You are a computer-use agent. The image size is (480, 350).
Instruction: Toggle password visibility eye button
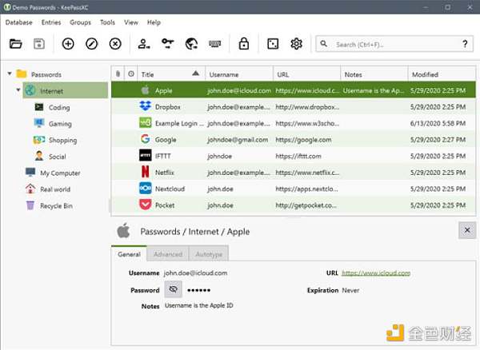173,289
